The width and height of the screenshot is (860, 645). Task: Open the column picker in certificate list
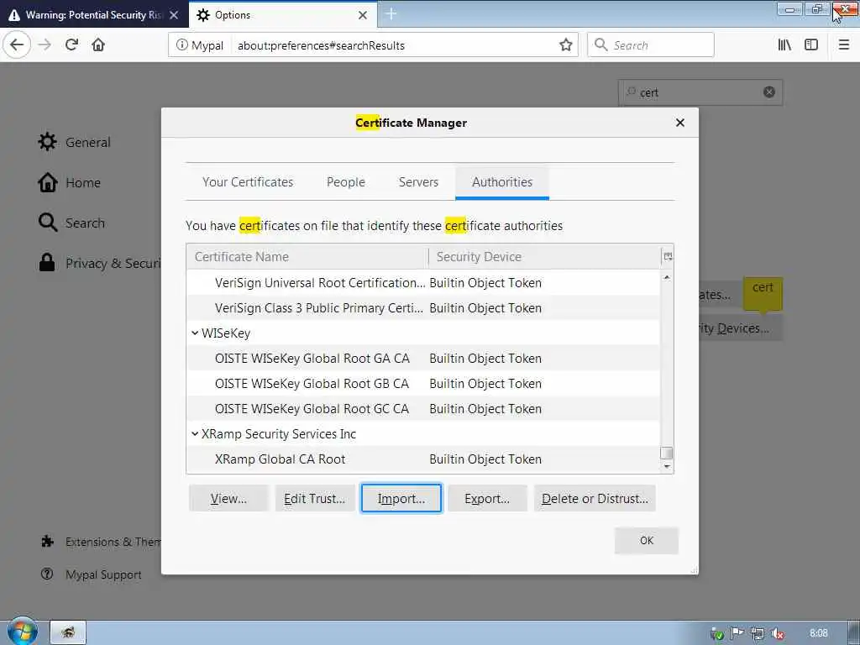[x=668, y=257]
